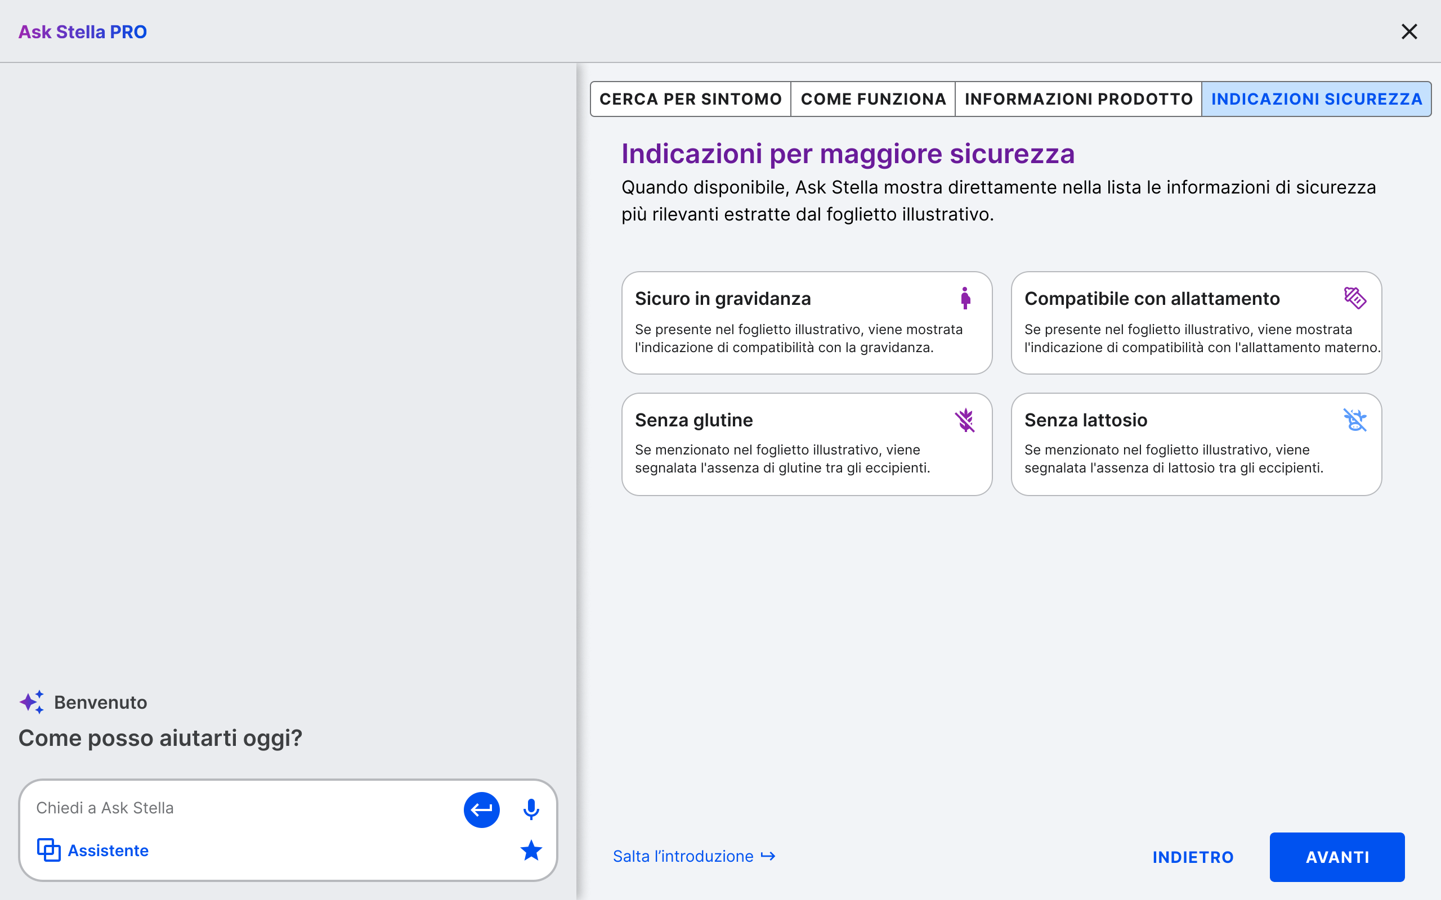Click the lactose-free cow icon
Viewport: 1441px width, 900px height.
[x=1355, y=420]
